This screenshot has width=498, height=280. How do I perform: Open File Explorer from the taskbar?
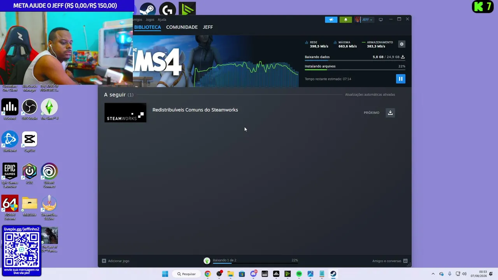230,274
